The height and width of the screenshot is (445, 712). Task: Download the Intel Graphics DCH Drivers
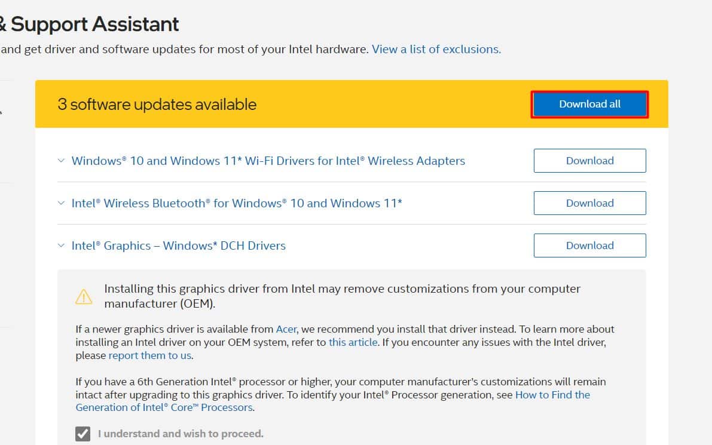click(589, 245)
